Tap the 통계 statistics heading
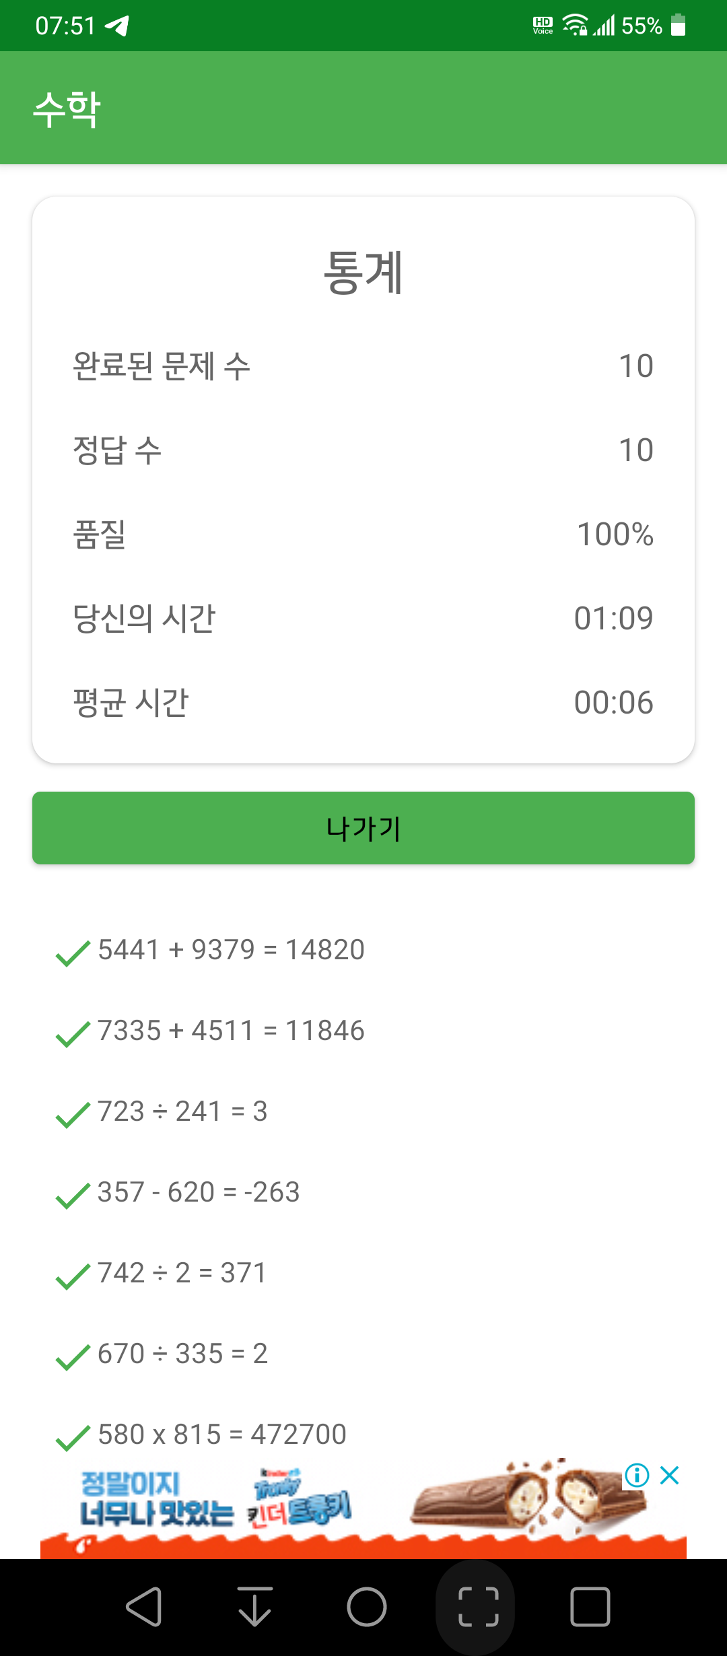The width and height of the screenshot is (727, 1656). click(363, 272)
